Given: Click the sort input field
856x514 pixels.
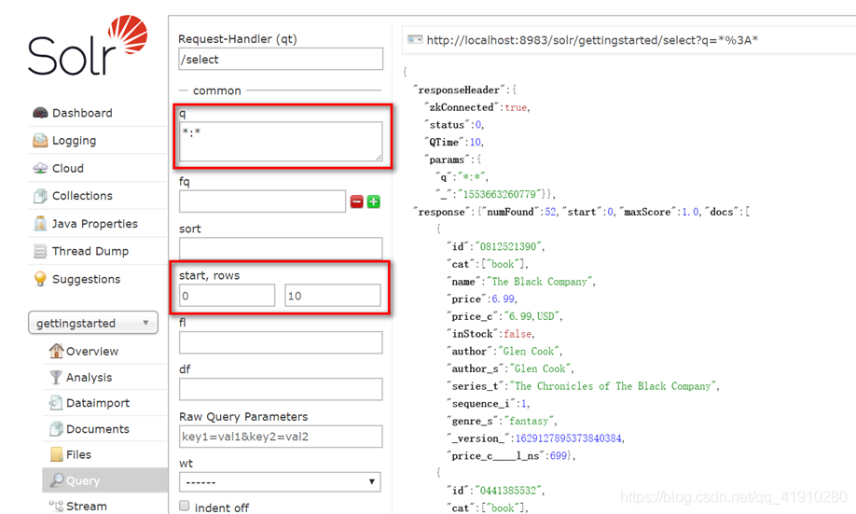Looking at the screenshot, I should point(281,248).
